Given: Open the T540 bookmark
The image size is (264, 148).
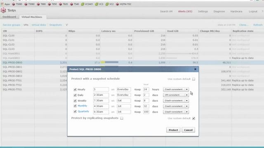Looking at the screenshot, I should [x=74, y=4].
